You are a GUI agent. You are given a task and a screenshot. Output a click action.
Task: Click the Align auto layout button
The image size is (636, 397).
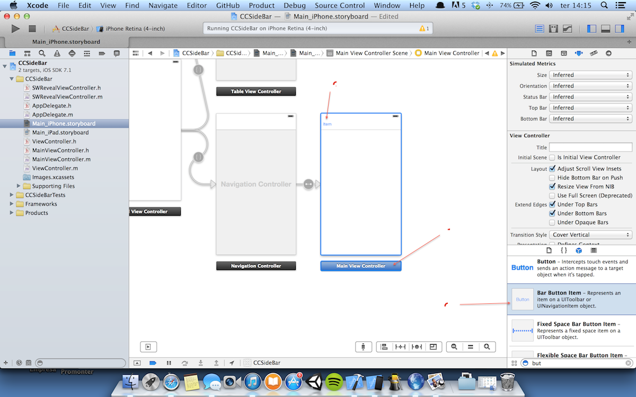[x=385, y=347]
